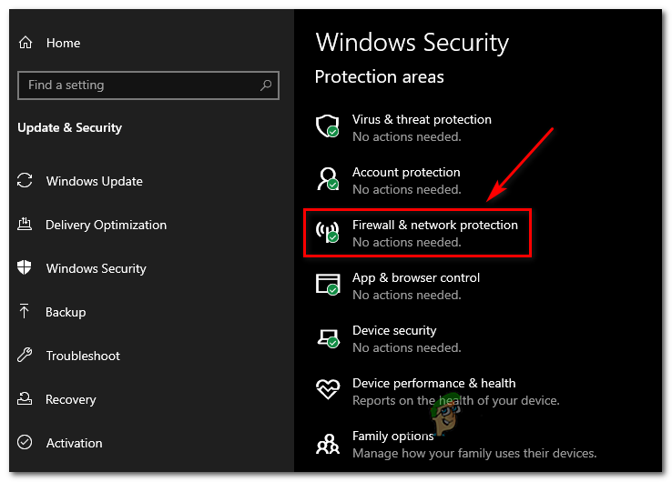Click the Recovery icon in sidebar

[25, 399]
